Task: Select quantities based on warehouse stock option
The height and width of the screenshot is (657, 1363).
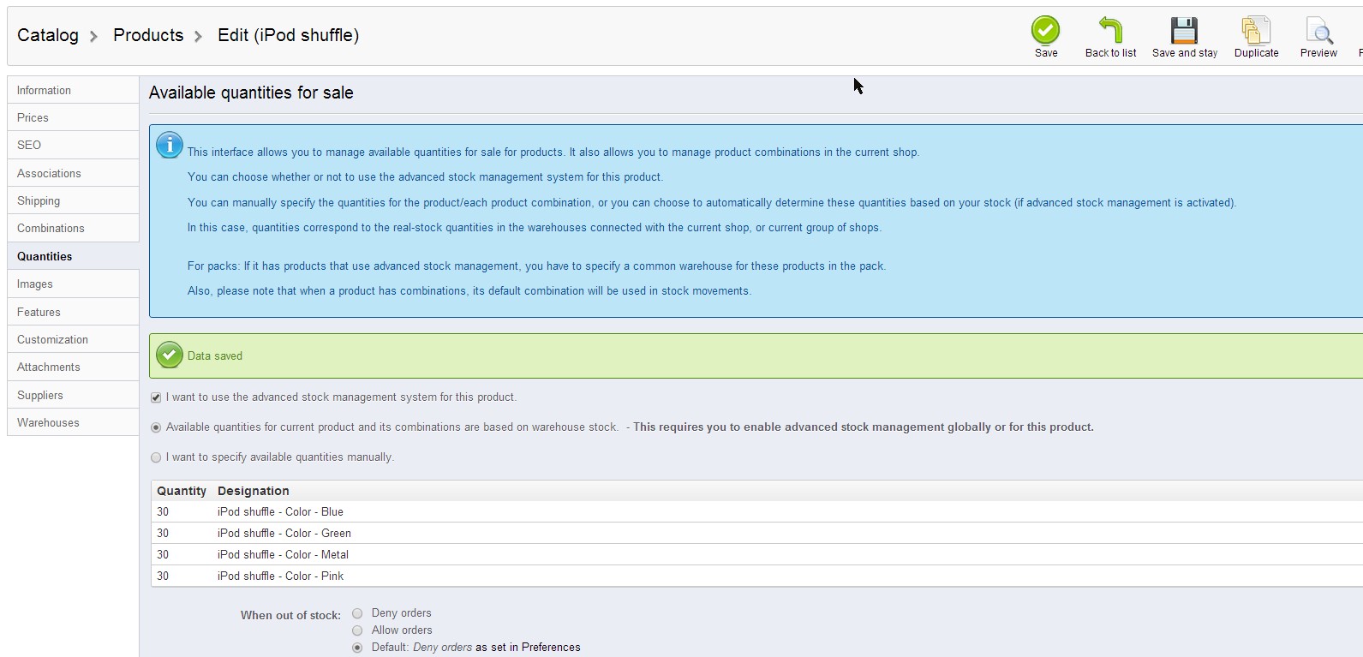Action: click(156, 427)
